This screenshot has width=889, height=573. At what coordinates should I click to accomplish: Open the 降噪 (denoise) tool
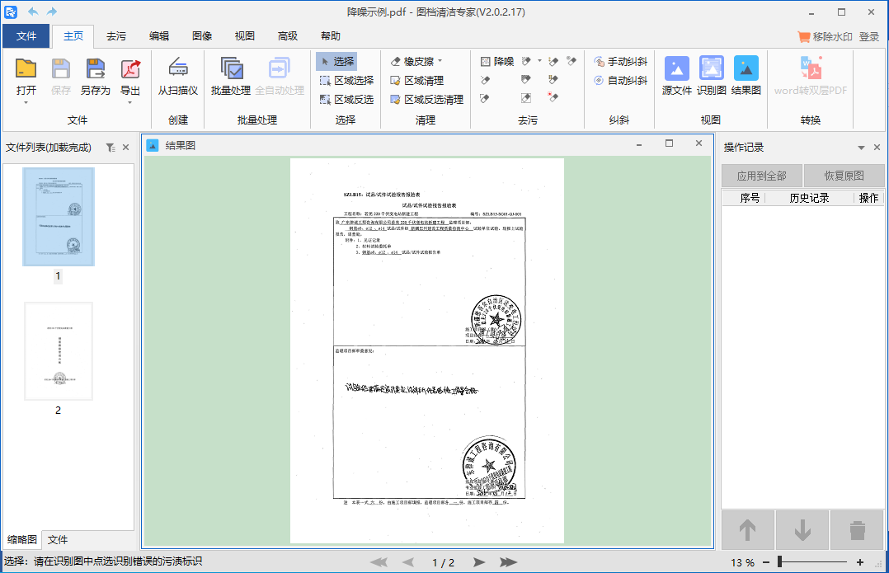tap(494, 61)
